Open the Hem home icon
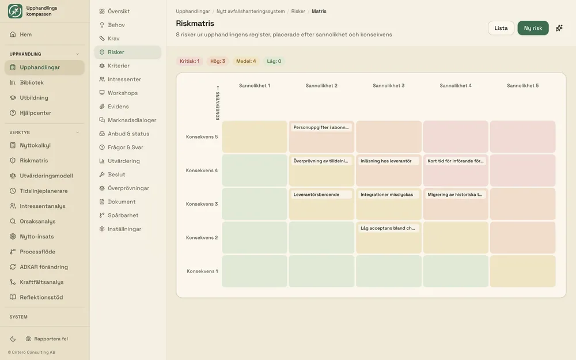The height and width of the screenshot is (360, 576). [13, 35]
